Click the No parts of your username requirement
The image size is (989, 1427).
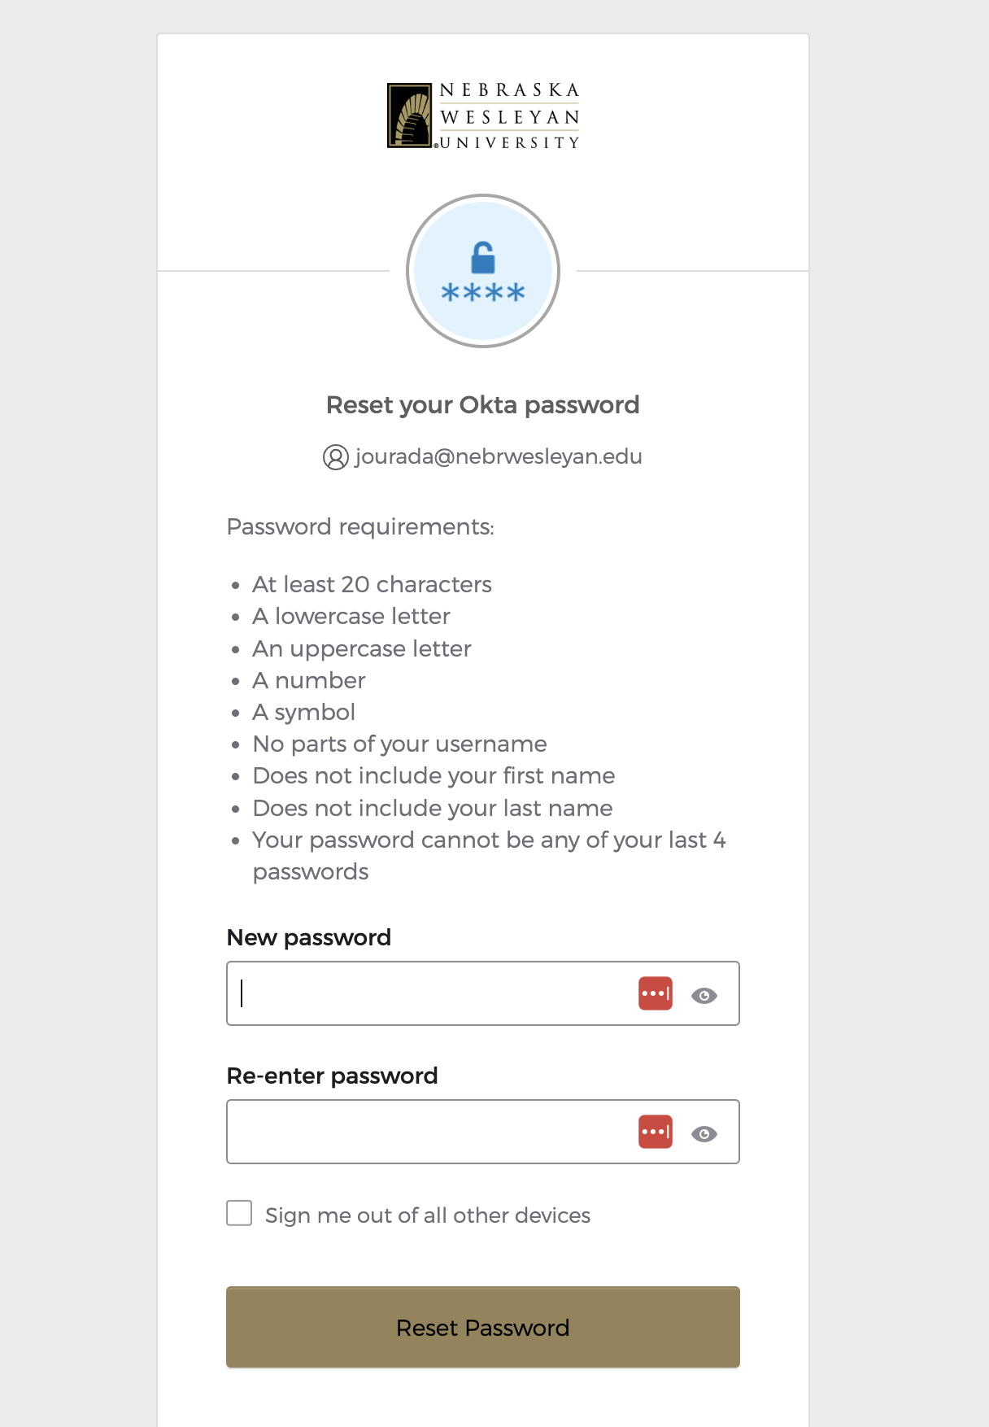coord(400,744)
